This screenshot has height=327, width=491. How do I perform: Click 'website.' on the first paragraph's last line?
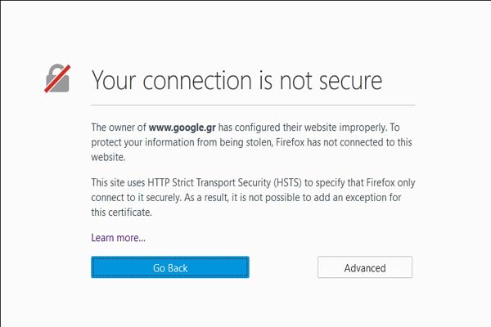point(108,157)
